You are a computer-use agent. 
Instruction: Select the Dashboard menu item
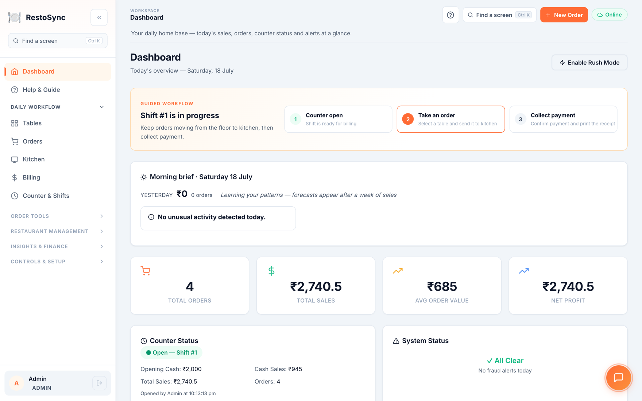[58, 71]
